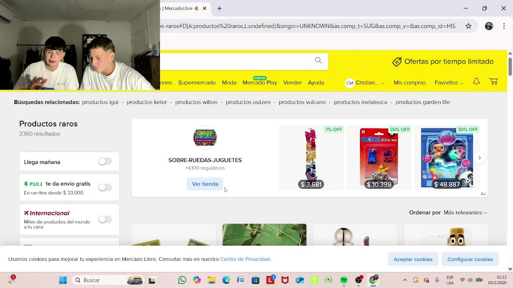Screen dimensions: 513x288
Task: Open the $ 10.399 toy figures thumbnail
Action: point(379,158)
